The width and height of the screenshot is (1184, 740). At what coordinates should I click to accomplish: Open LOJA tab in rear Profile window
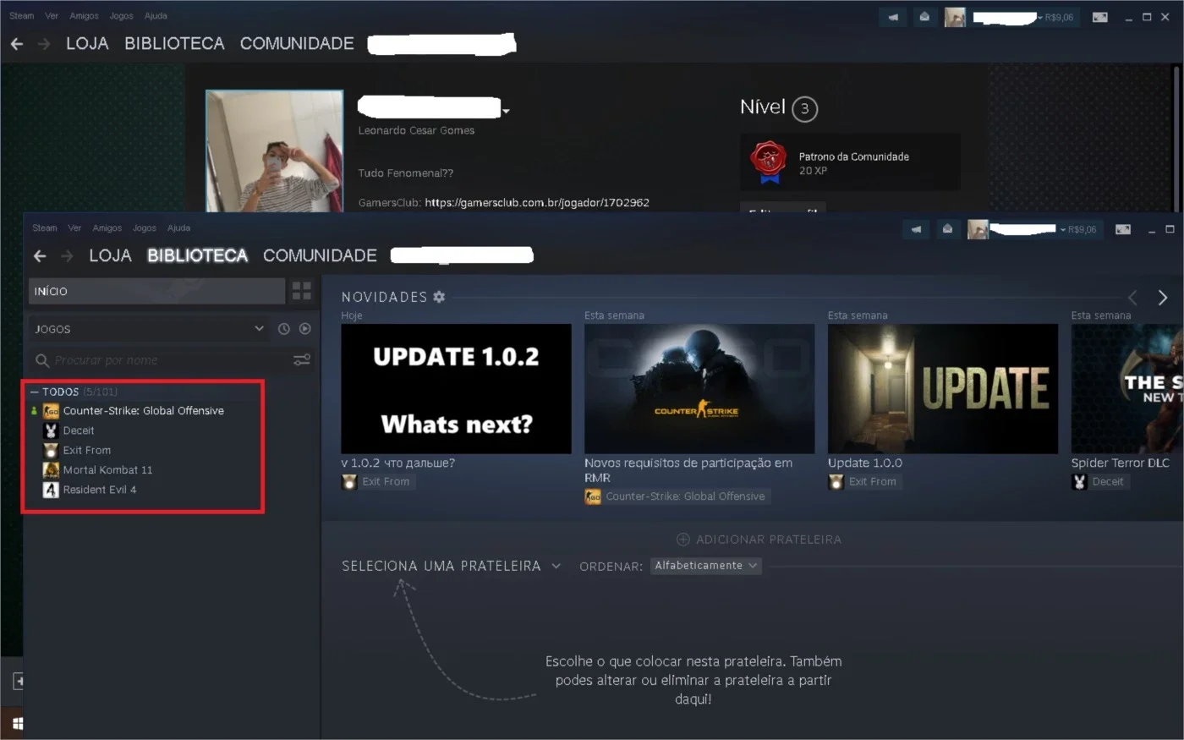(88, 44)
